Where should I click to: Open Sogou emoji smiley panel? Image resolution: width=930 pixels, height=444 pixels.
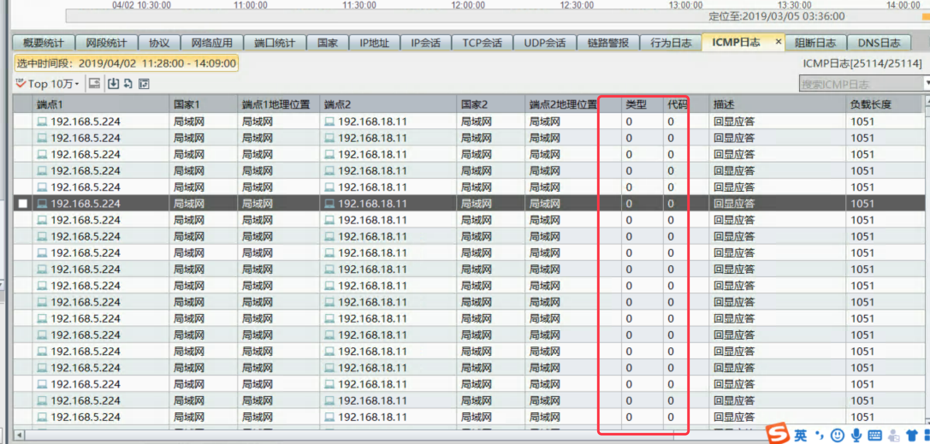(x=837, y=435)
